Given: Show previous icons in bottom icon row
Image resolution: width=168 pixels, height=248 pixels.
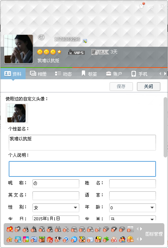Looking at the screenshot, I should click(137, 239).
